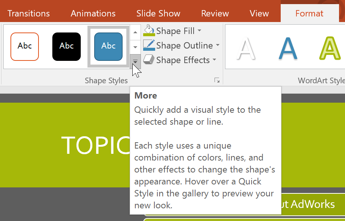The width and height of the screenshot is (345, 221).
Task: Click the paint bucket icon beside Shape Fill
Action: (149, 31)
